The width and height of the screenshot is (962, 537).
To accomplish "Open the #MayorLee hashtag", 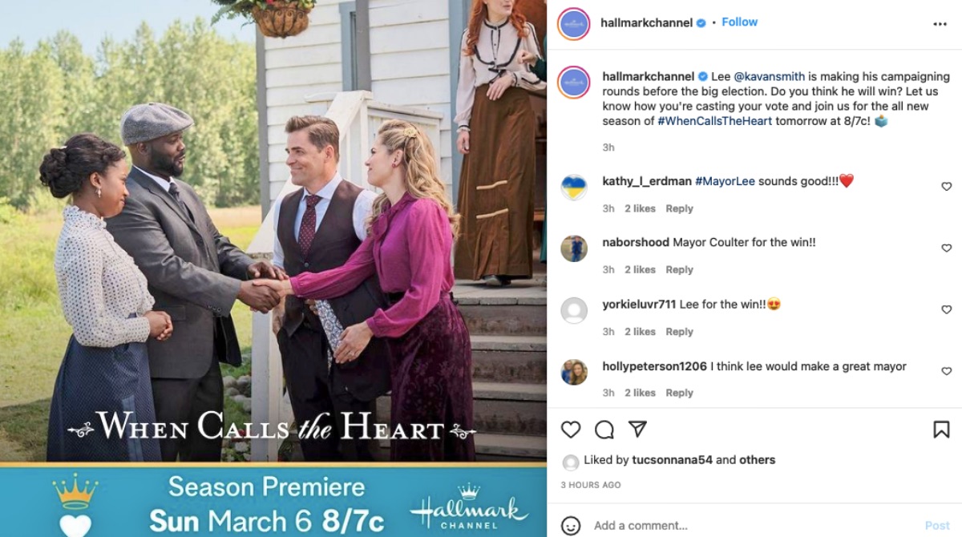I will 725,181.
